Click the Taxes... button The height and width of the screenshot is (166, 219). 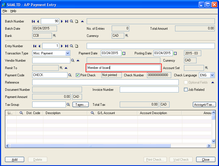click(x=81, y=104)
